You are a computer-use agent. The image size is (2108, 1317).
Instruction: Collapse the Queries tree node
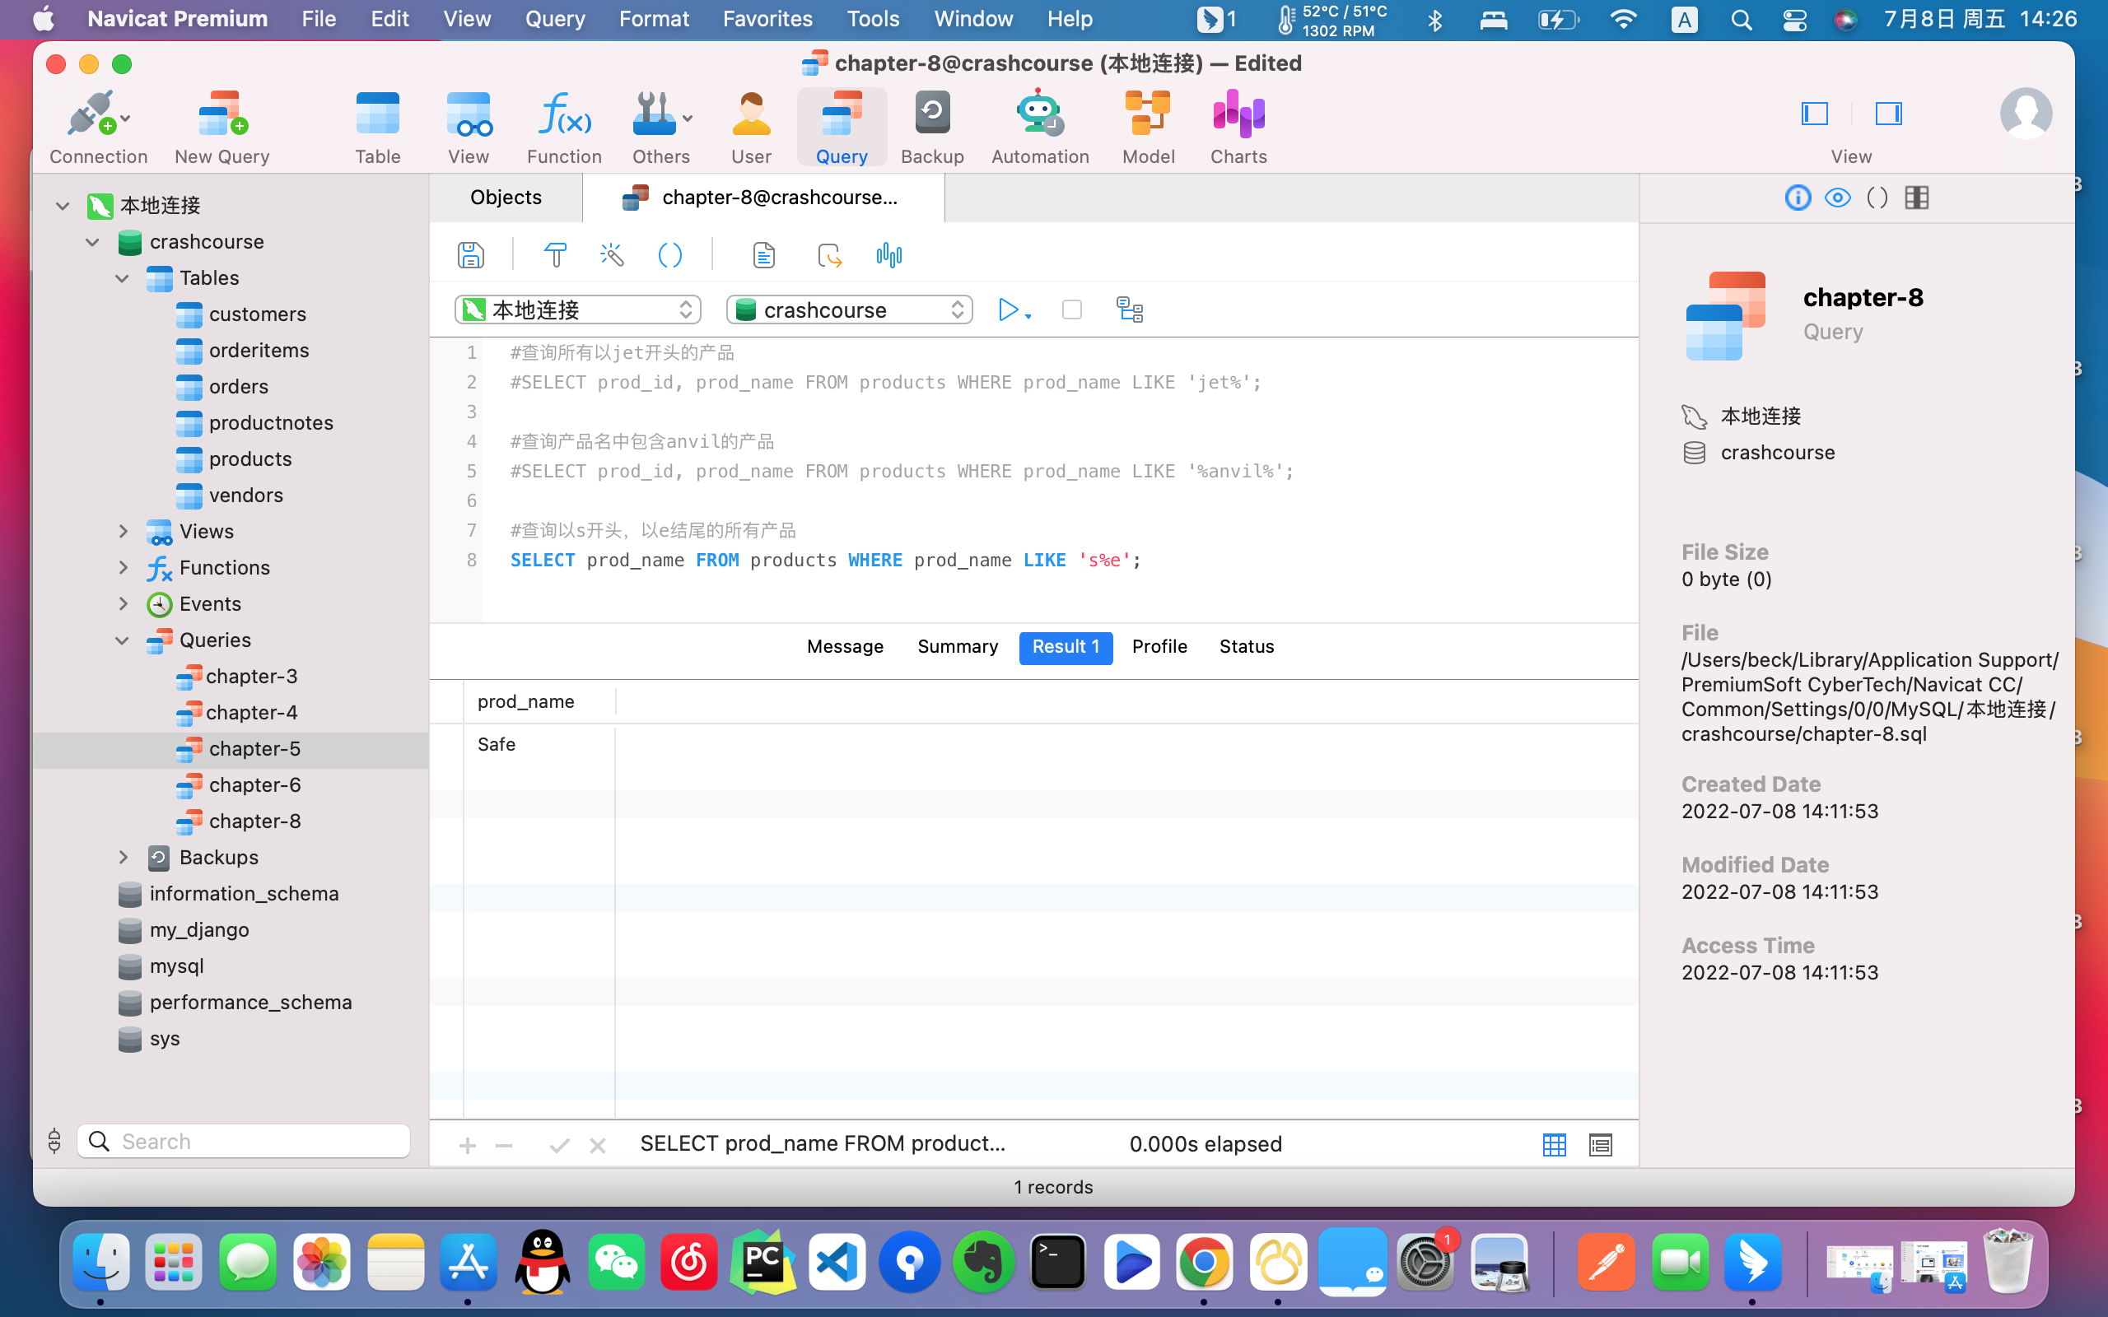pyautogui.click(x=122, y=640)
